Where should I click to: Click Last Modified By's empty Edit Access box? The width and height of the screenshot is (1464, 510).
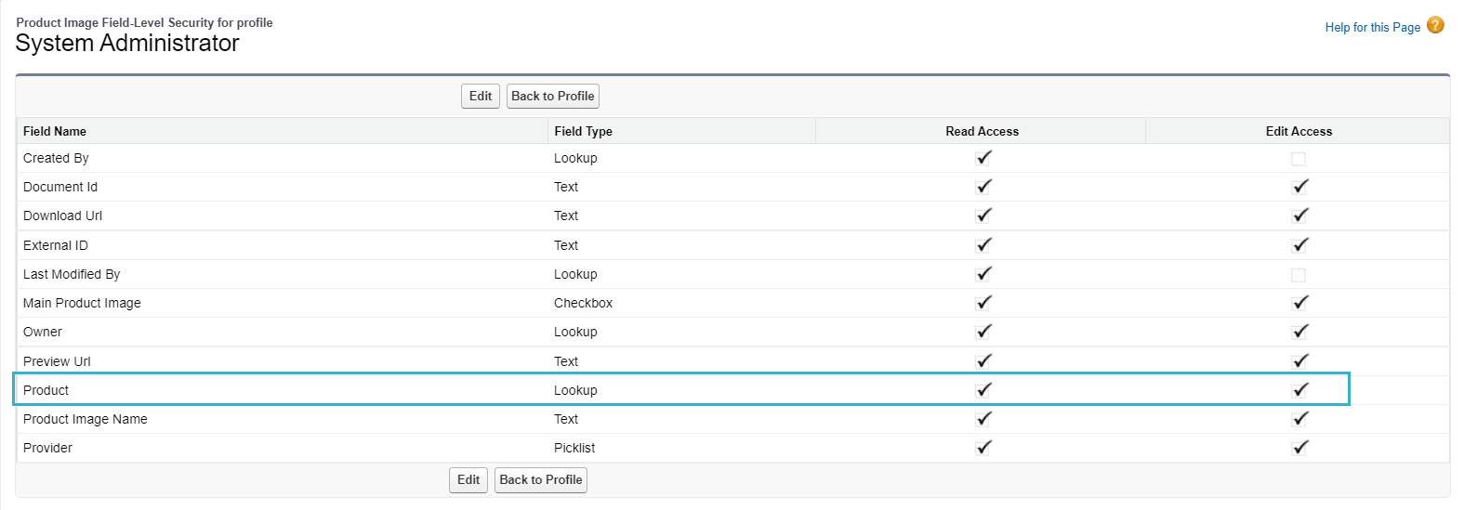[x=1299, y=275]
